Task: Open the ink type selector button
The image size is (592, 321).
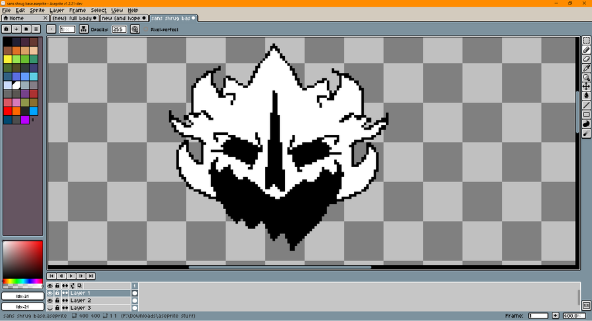Action: point(84,29)
